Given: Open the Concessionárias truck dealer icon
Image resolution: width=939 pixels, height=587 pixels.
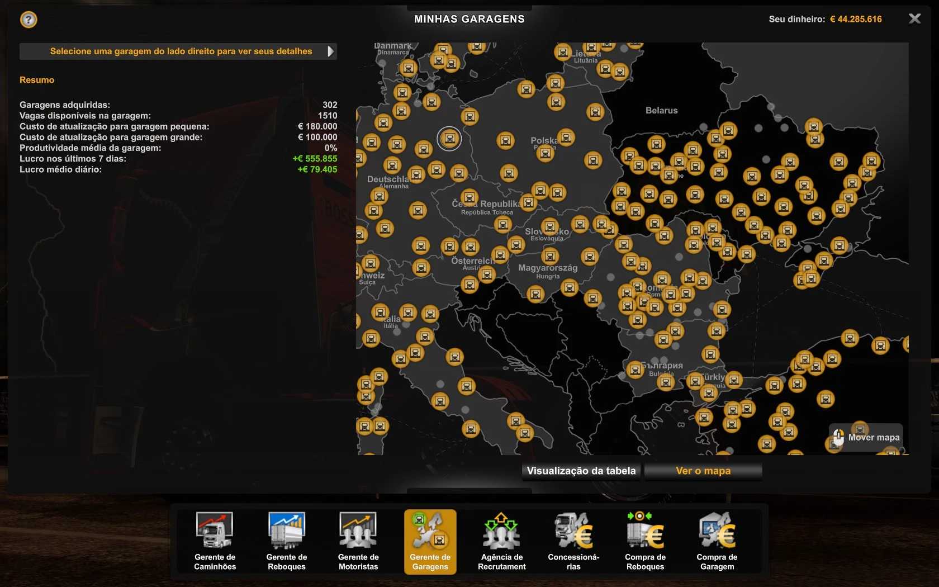Looking at the screenshot, I should click(x=573, y=541).
